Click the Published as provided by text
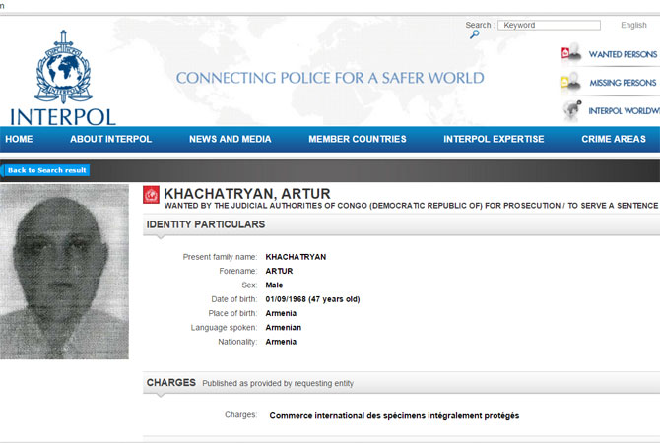The image size is (660, 443). pyautogui.click(x=278, y=383)
